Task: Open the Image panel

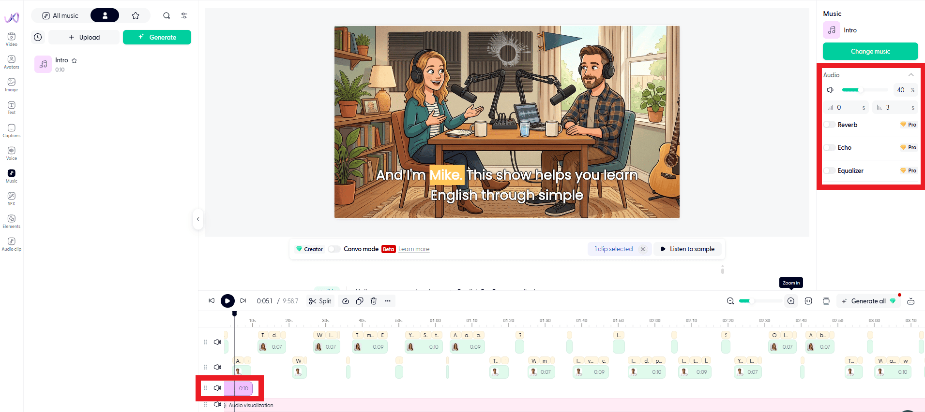Action: point(12,85)
